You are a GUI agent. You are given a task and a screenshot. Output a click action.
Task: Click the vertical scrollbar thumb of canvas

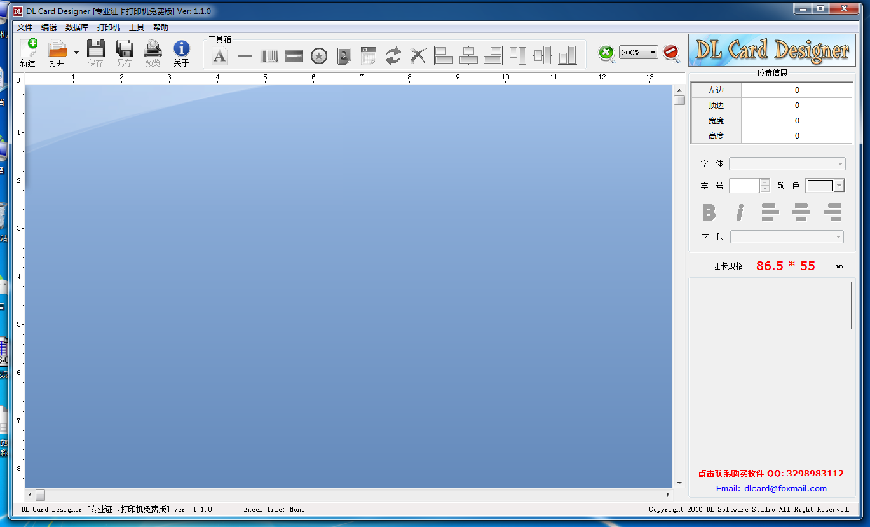point(679,100)
